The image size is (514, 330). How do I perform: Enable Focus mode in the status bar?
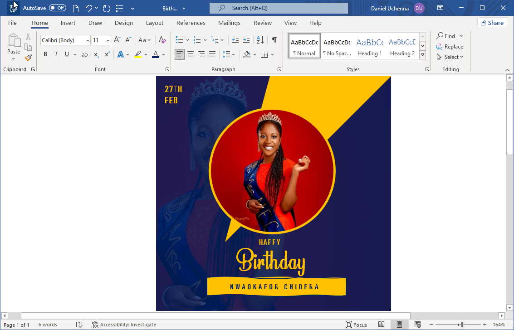point(357,325)
